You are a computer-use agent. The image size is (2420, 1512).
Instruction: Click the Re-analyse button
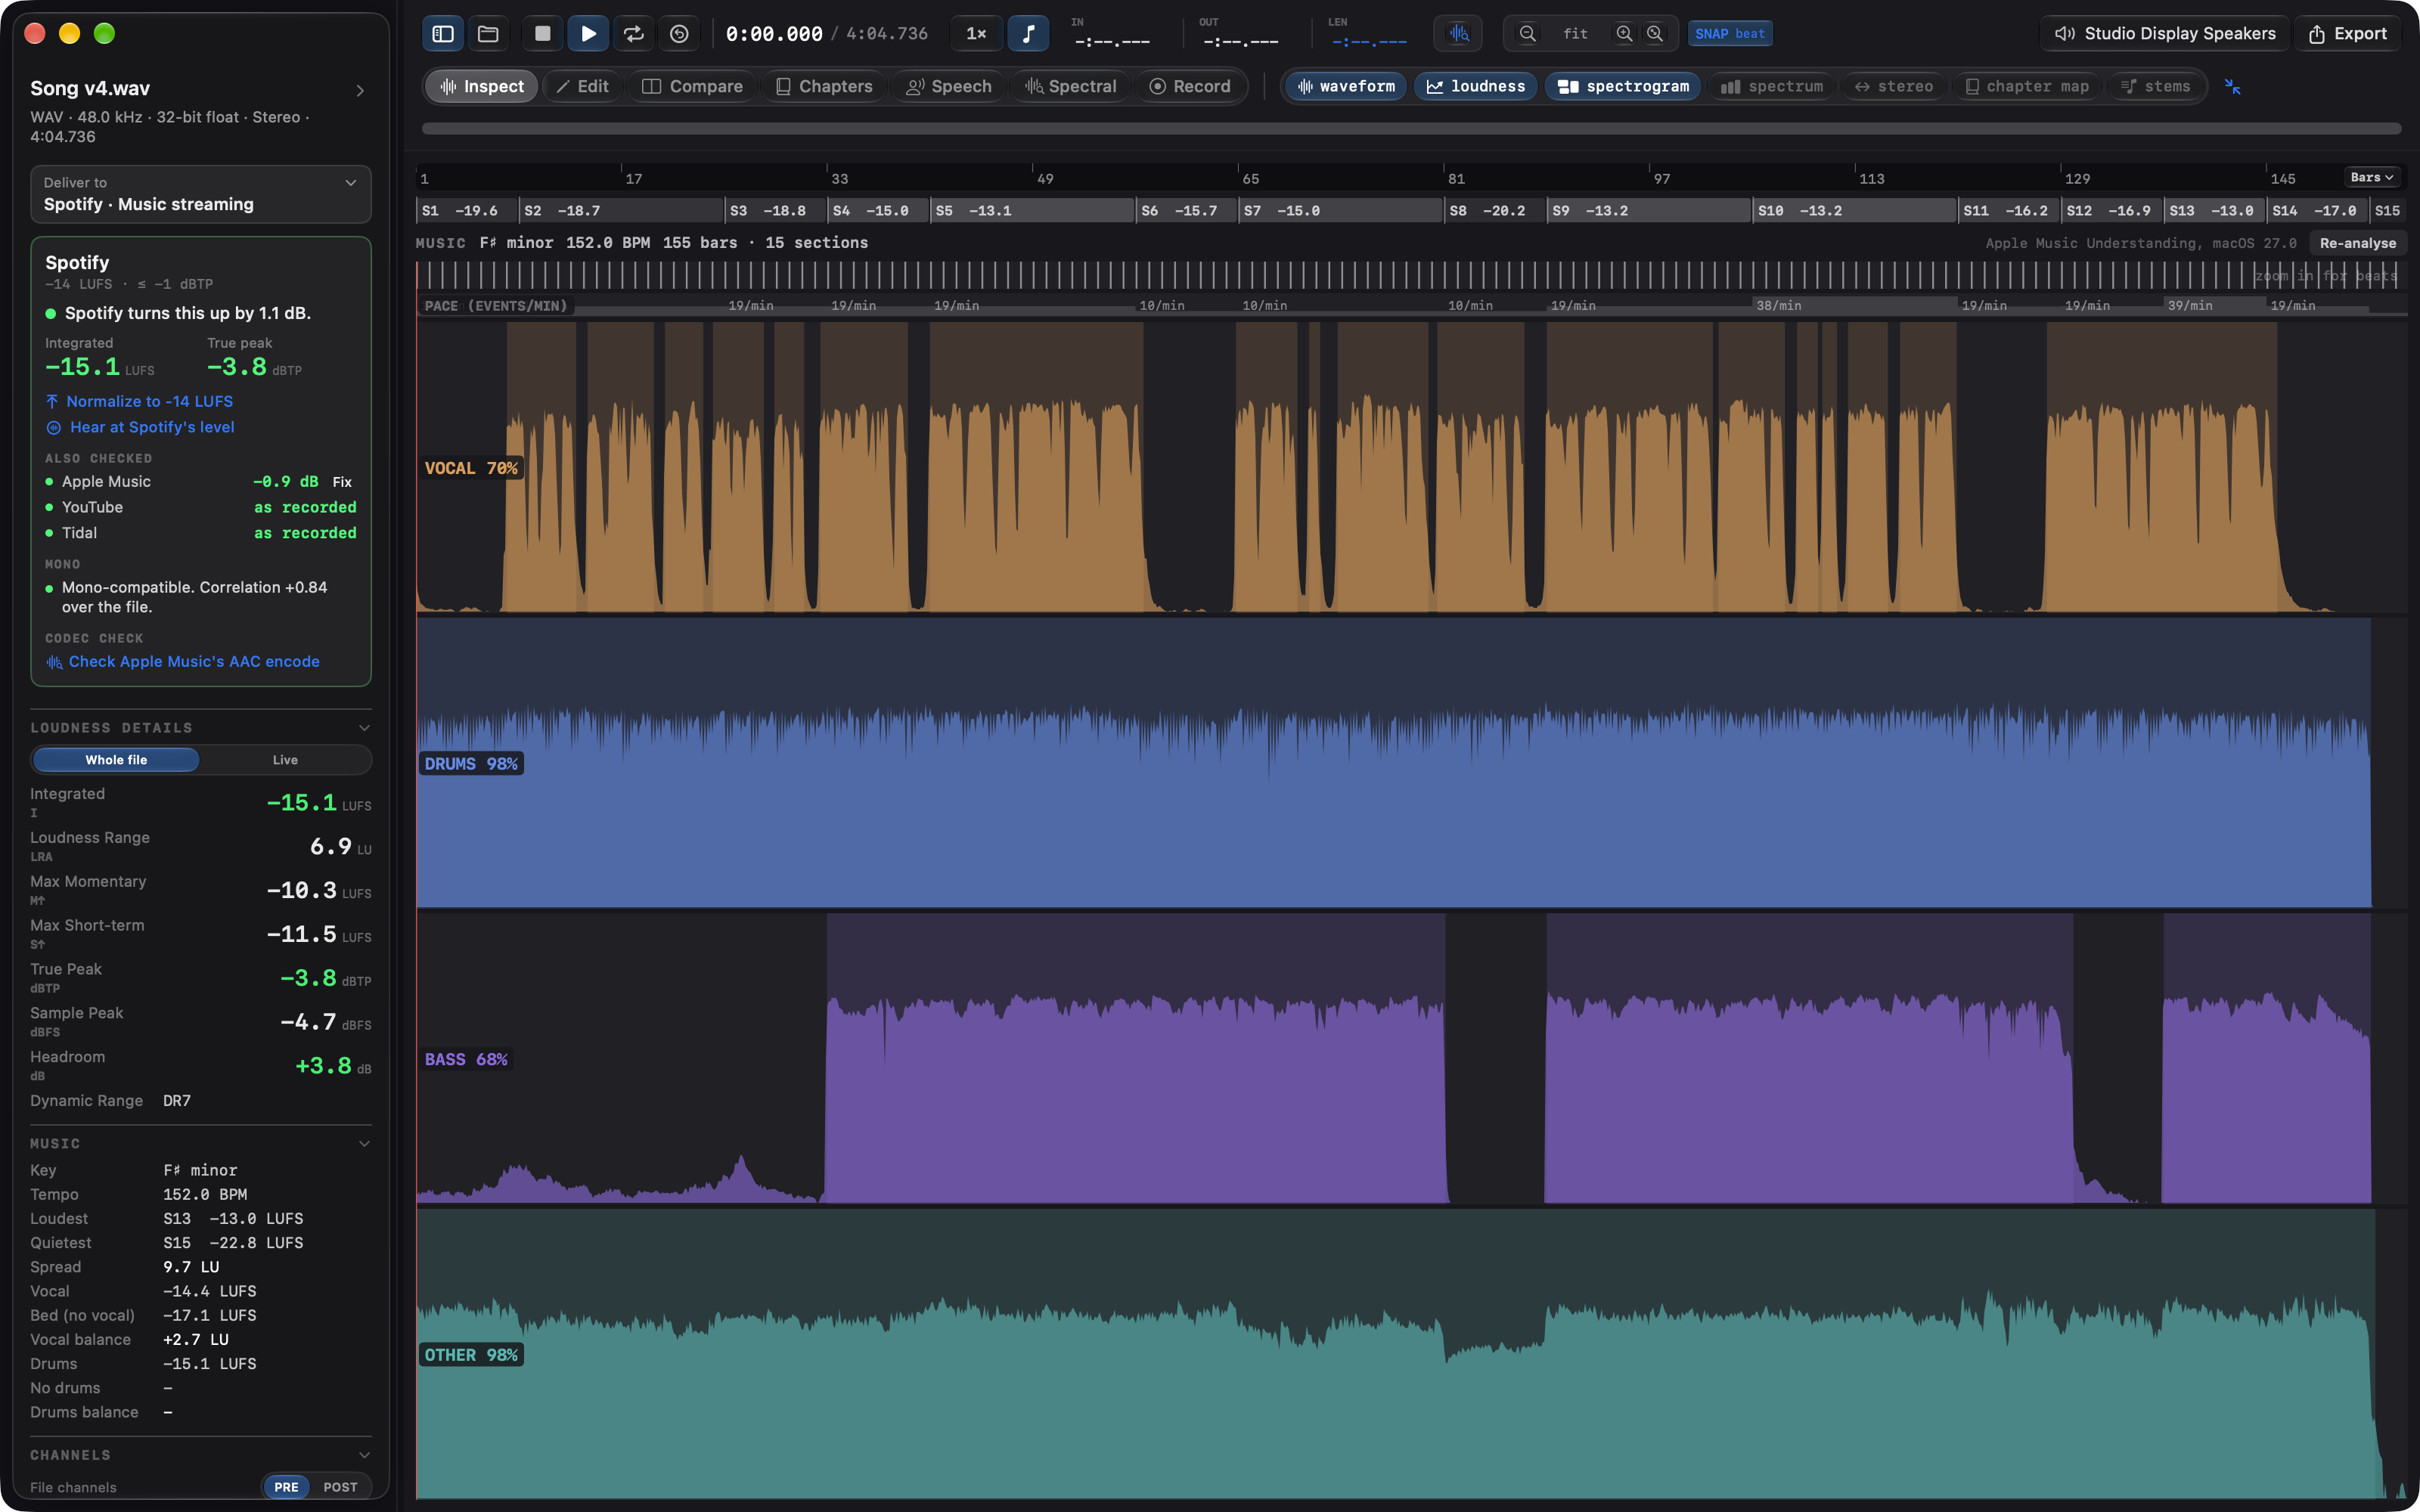(2357, 243)
